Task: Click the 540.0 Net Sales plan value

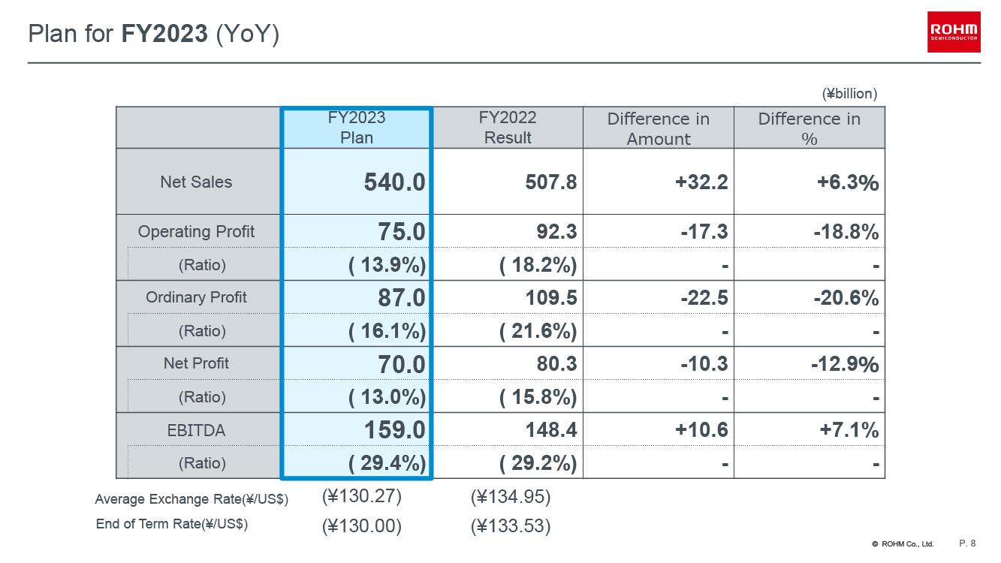Action: click(394, 182)
